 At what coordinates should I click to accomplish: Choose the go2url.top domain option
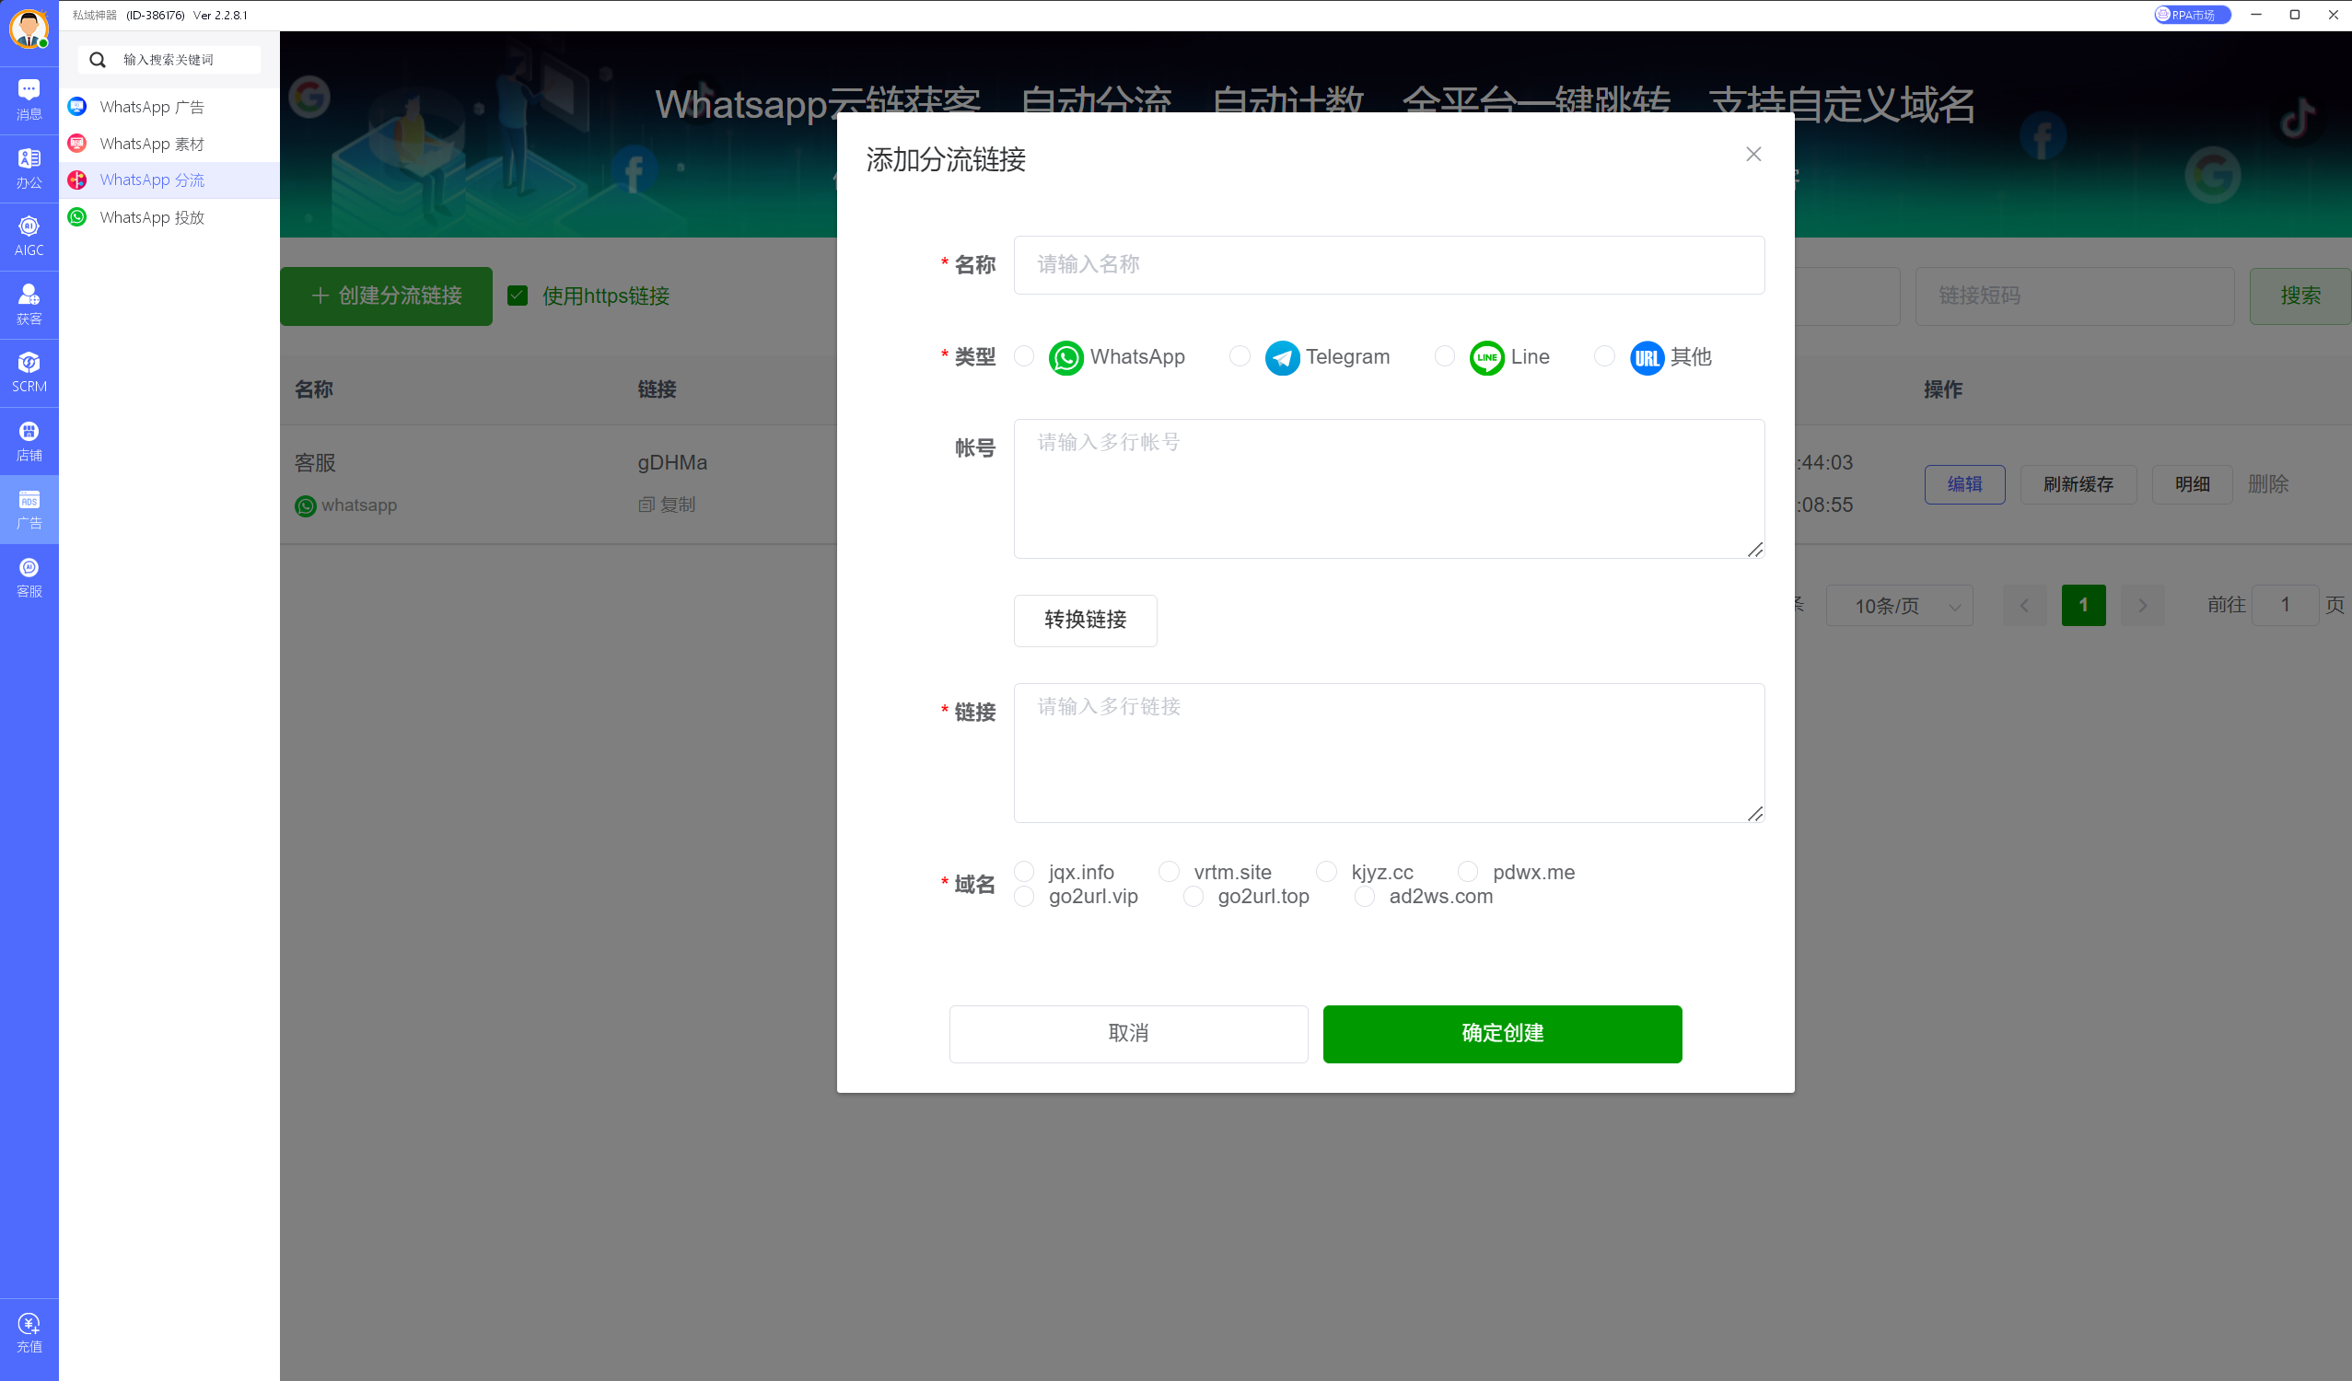tap(1193, 897)
